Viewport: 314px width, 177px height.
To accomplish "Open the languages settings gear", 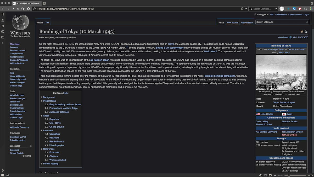I will (31, 146).
